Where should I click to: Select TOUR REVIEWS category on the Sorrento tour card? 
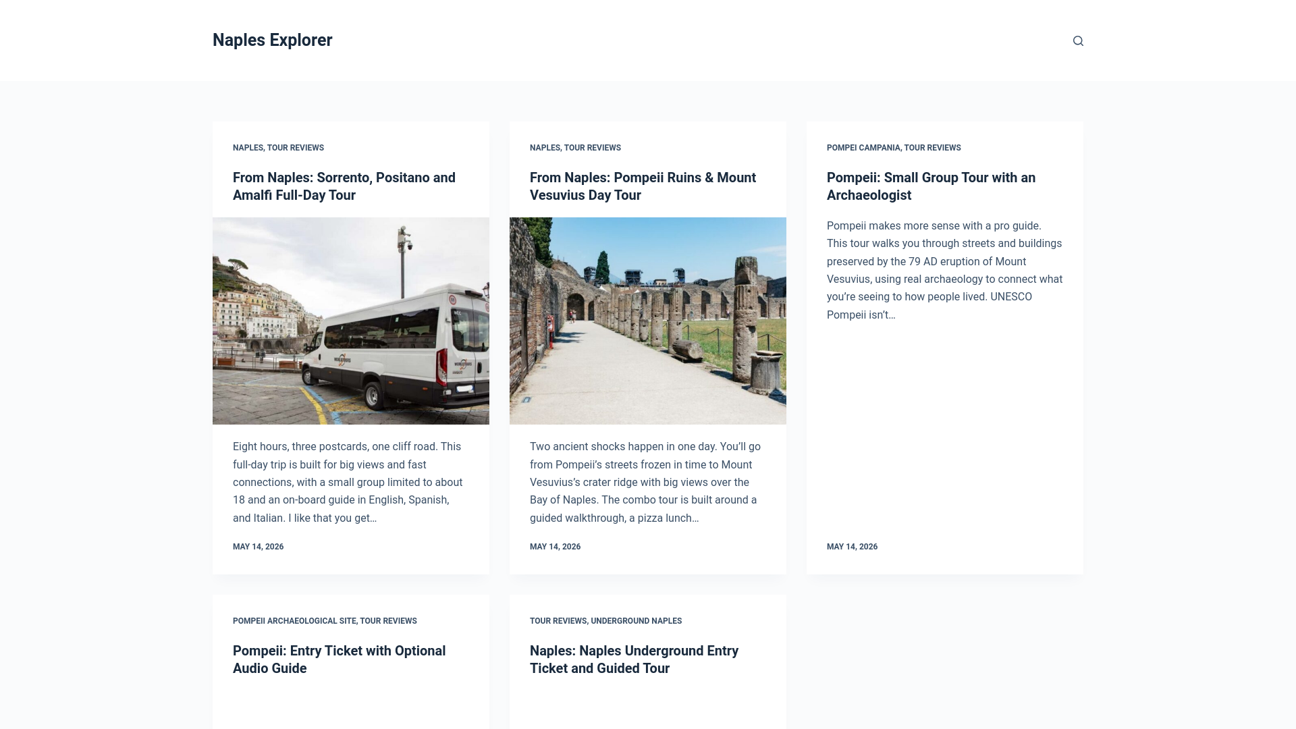tap(296, 148)
